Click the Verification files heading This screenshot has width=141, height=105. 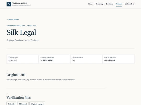pyautogui.click(x=19, y=97)
